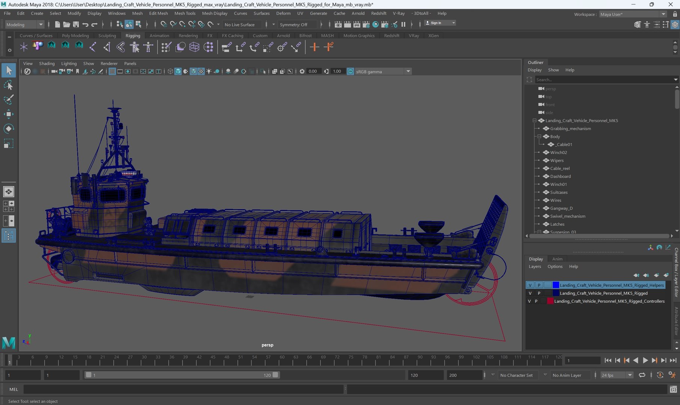
Task: Click red color swatch of Rigged_Controllers layer
Action: (x=550, y=301)
